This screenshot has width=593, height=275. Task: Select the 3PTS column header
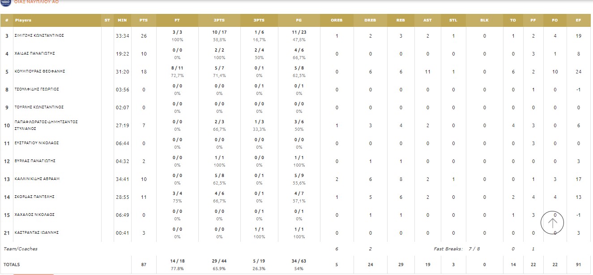(259, 20)
